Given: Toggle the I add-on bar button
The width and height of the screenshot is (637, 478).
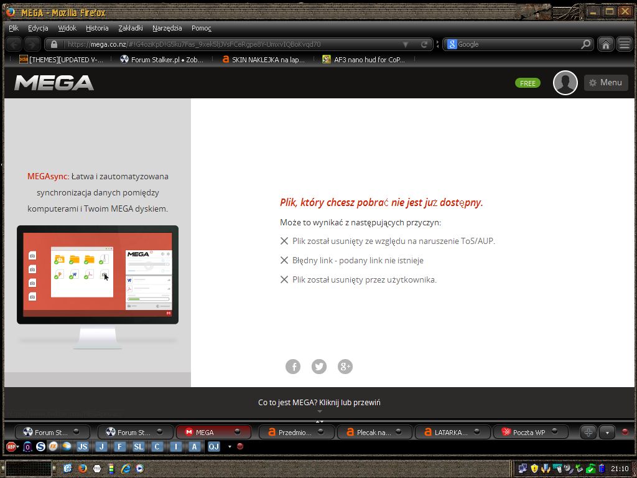Looking at the screenshot, I should 175,447.
